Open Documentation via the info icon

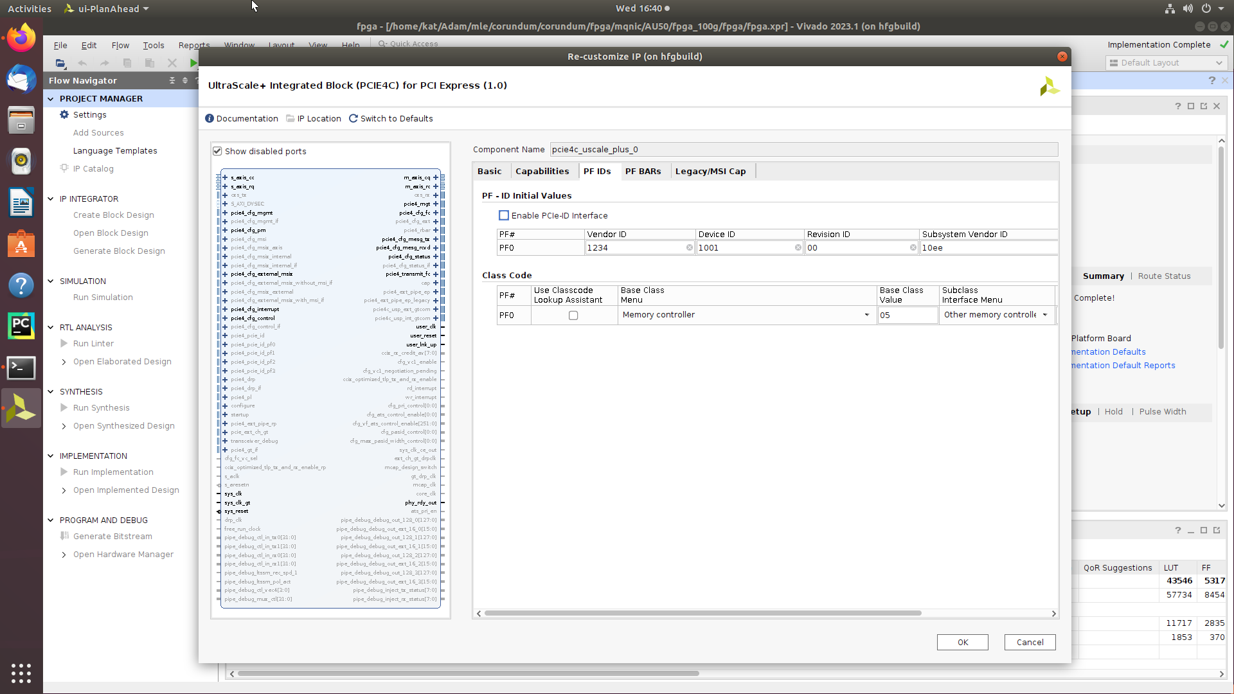coord(209,118)
